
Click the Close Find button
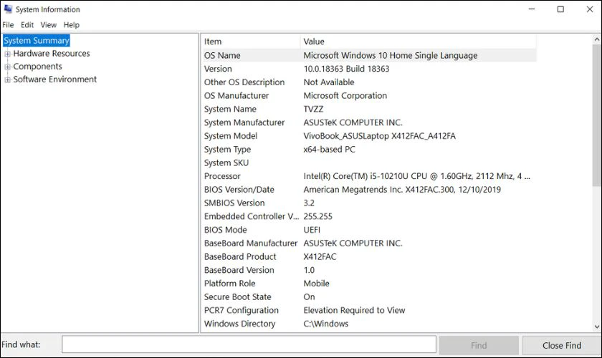point(562,345)
